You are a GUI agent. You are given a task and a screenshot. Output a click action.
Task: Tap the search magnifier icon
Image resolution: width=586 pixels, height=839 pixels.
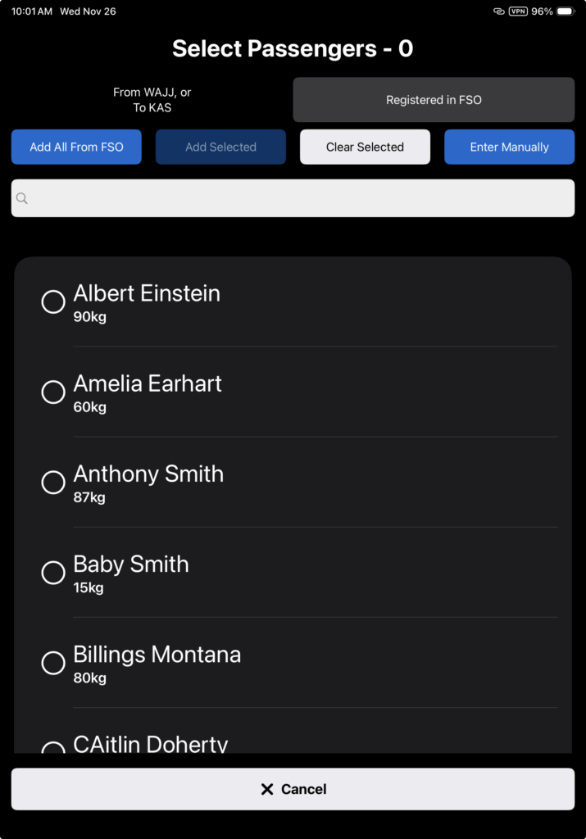coord(22,198)
